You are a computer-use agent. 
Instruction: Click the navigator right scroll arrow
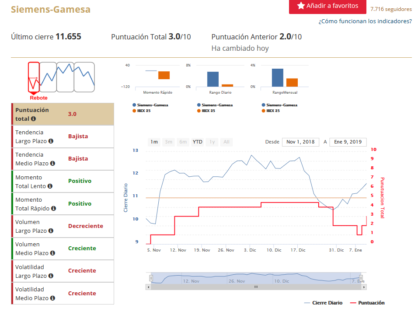364,287
